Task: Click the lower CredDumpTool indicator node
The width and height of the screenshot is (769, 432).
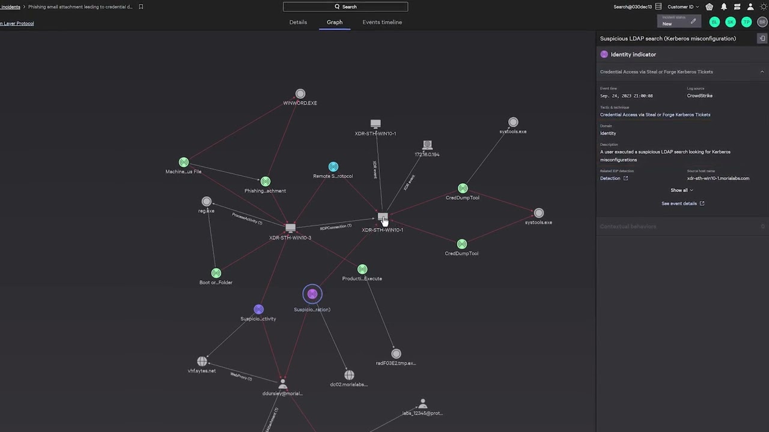Action: pos(461,244)
